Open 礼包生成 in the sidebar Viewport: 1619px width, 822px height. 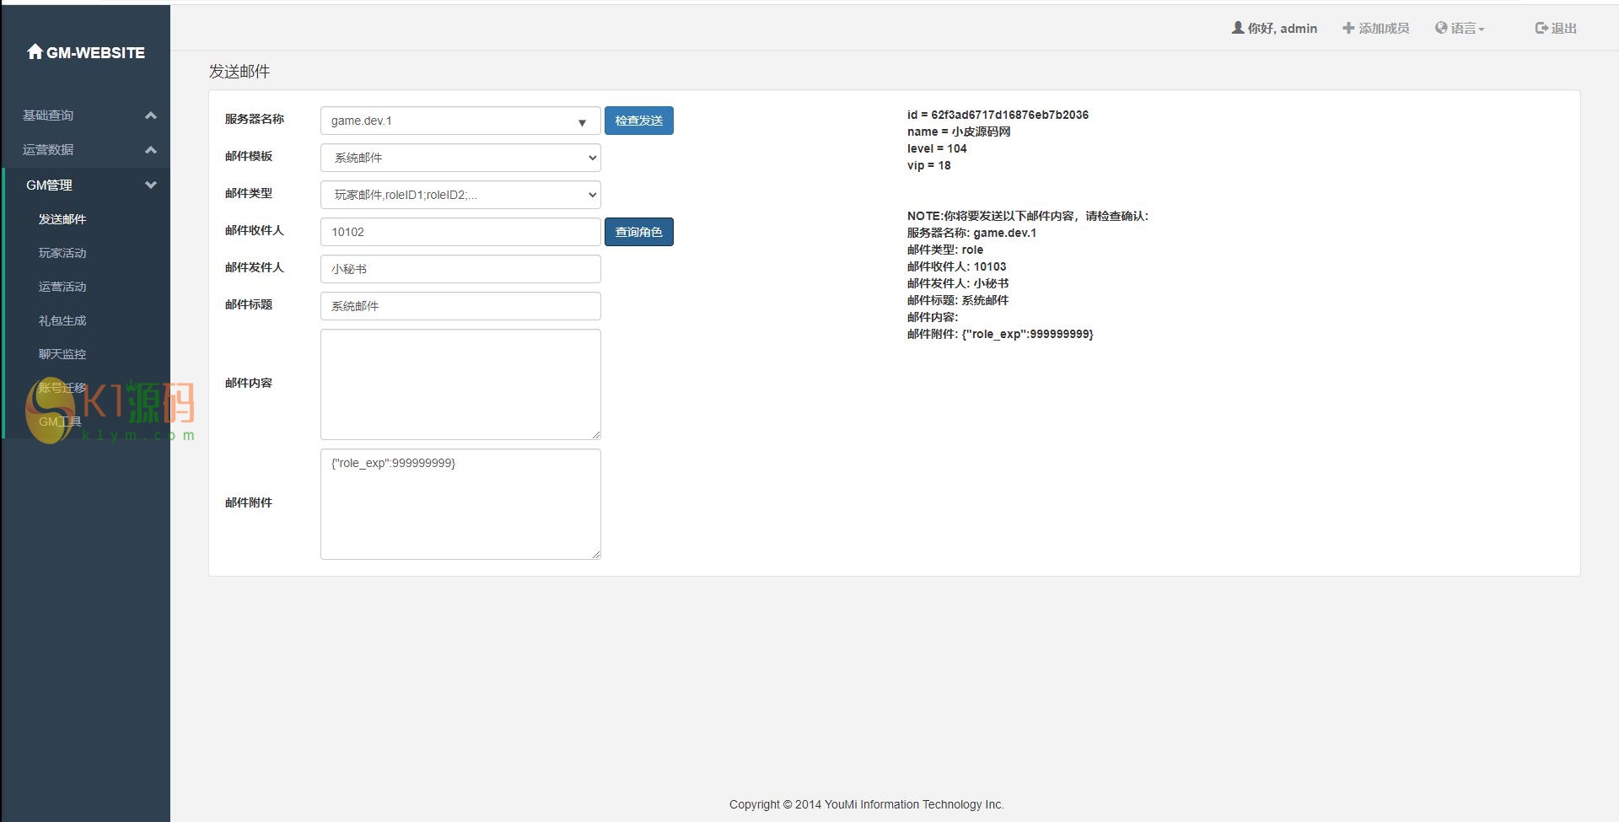point(62,320)
